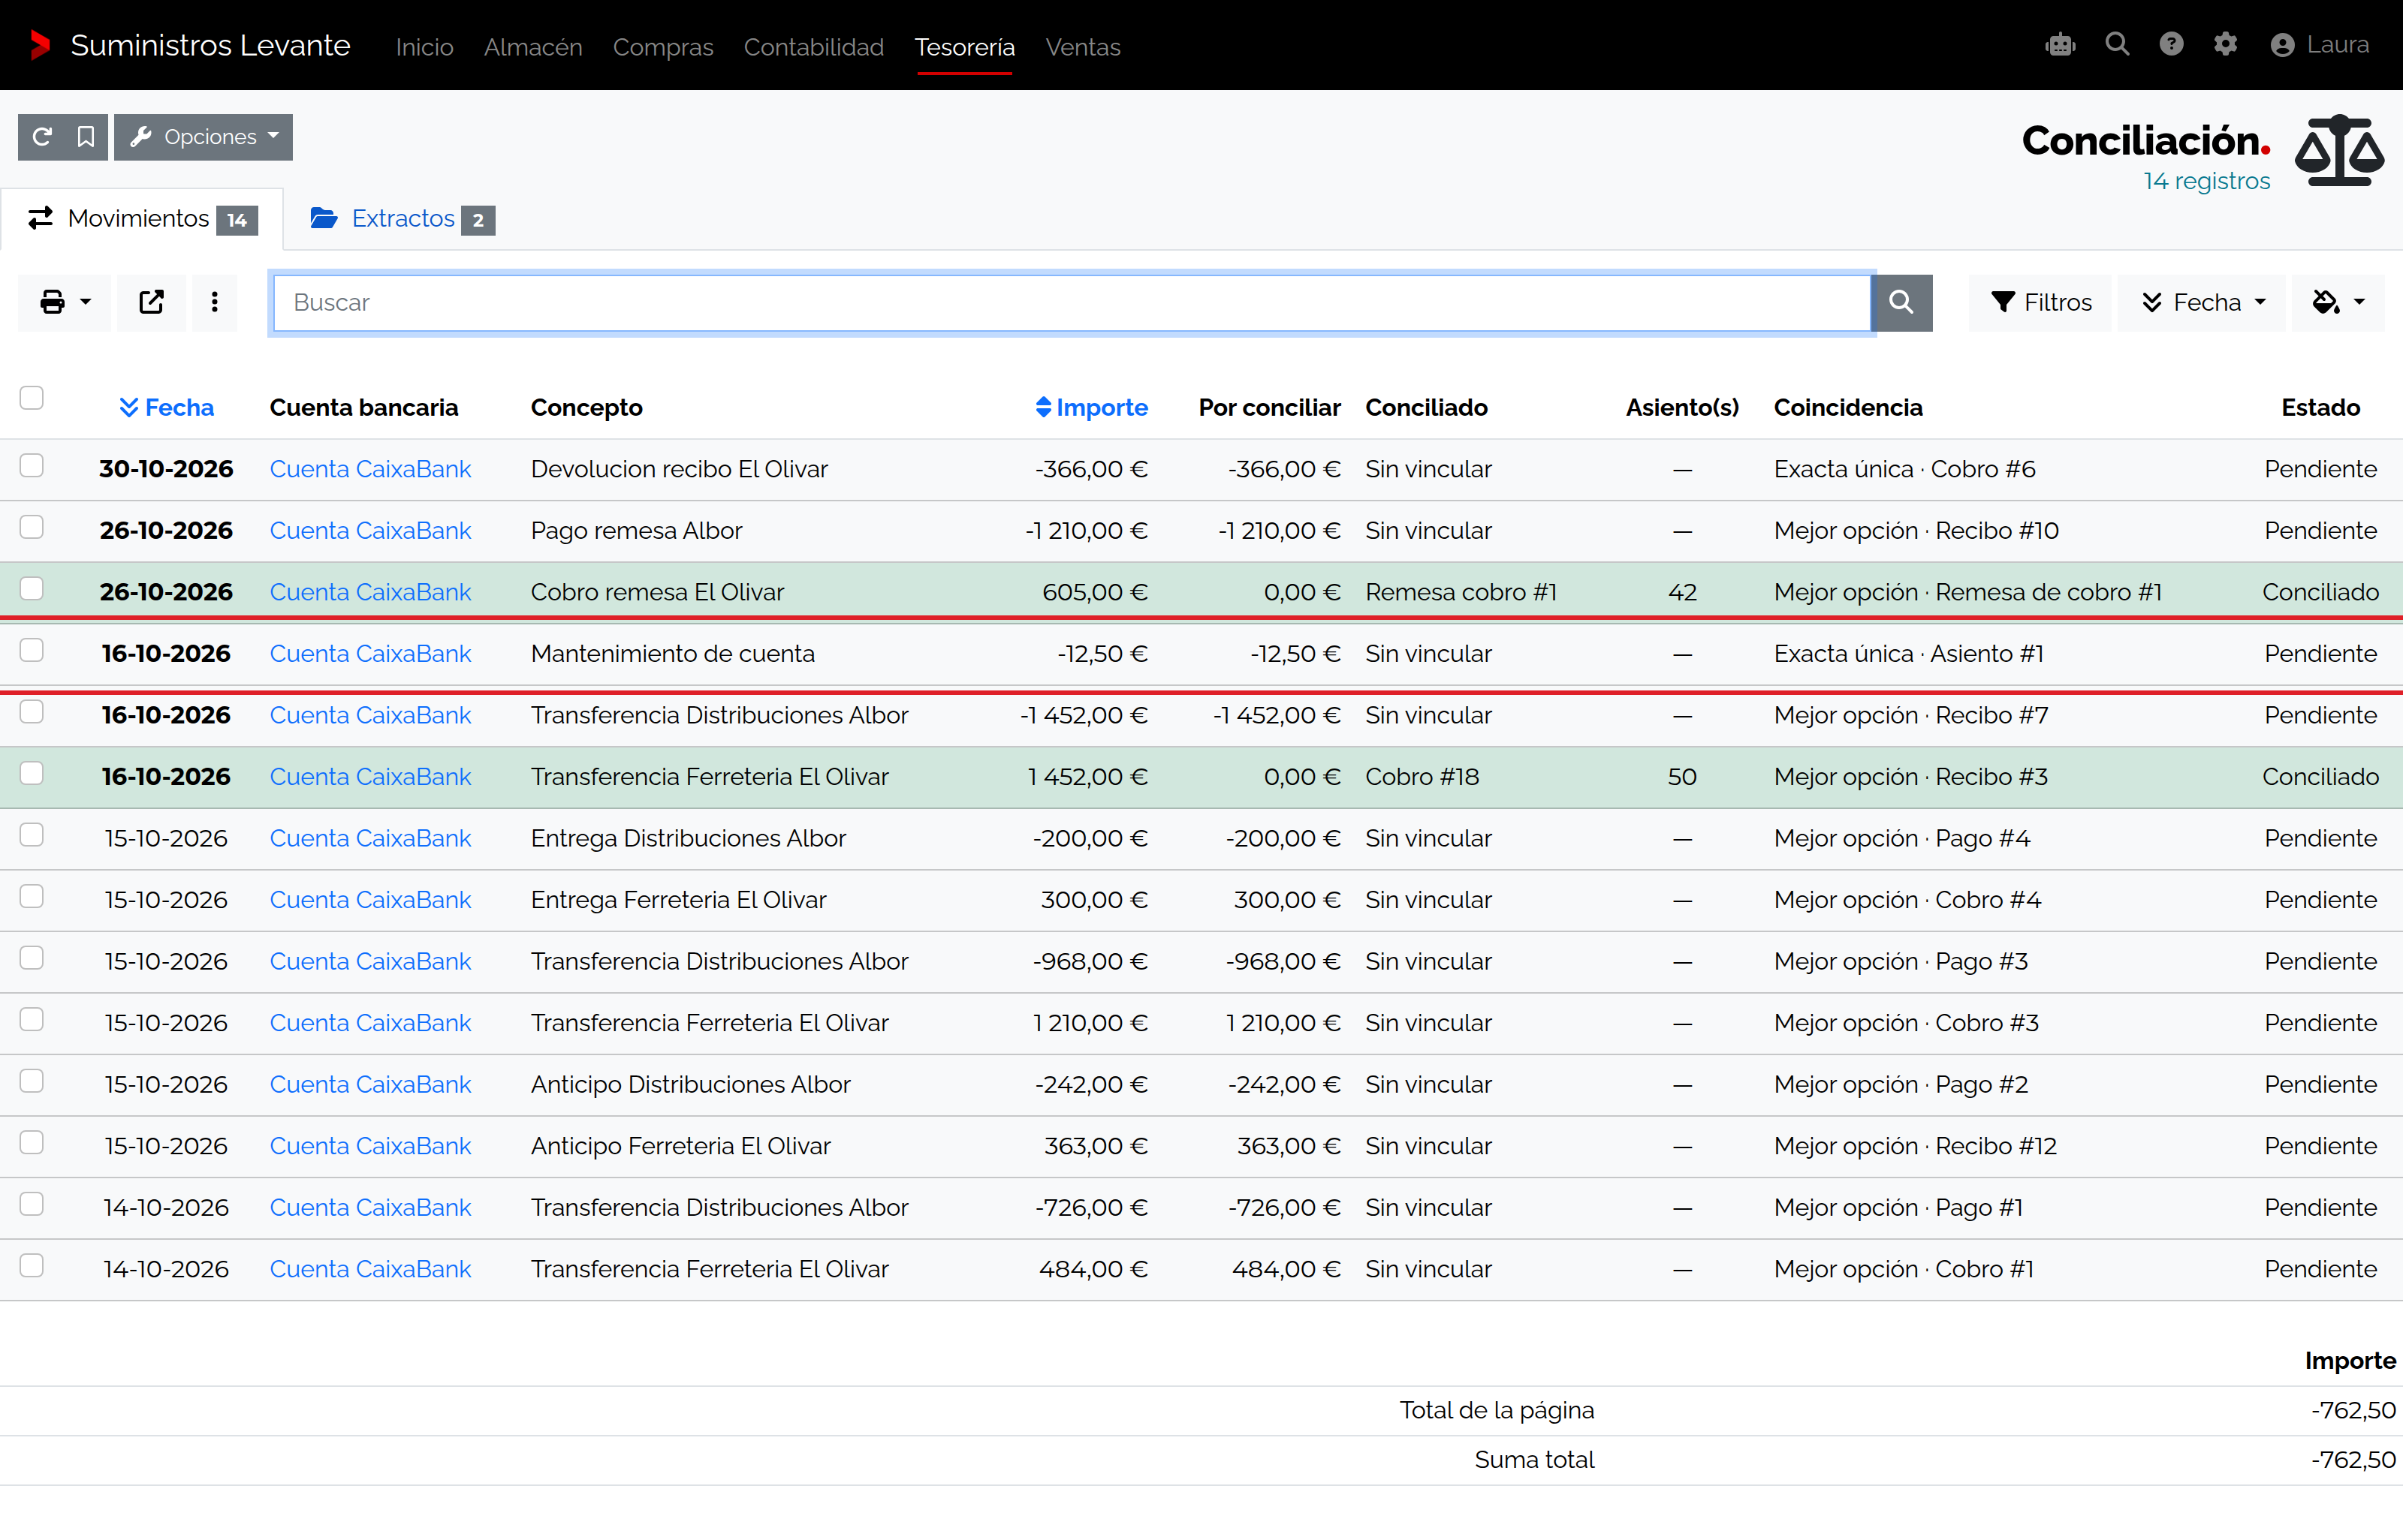Open Laura's user profile menu
Screen dimensions: 2403x1540
[x=2319, y=45]
